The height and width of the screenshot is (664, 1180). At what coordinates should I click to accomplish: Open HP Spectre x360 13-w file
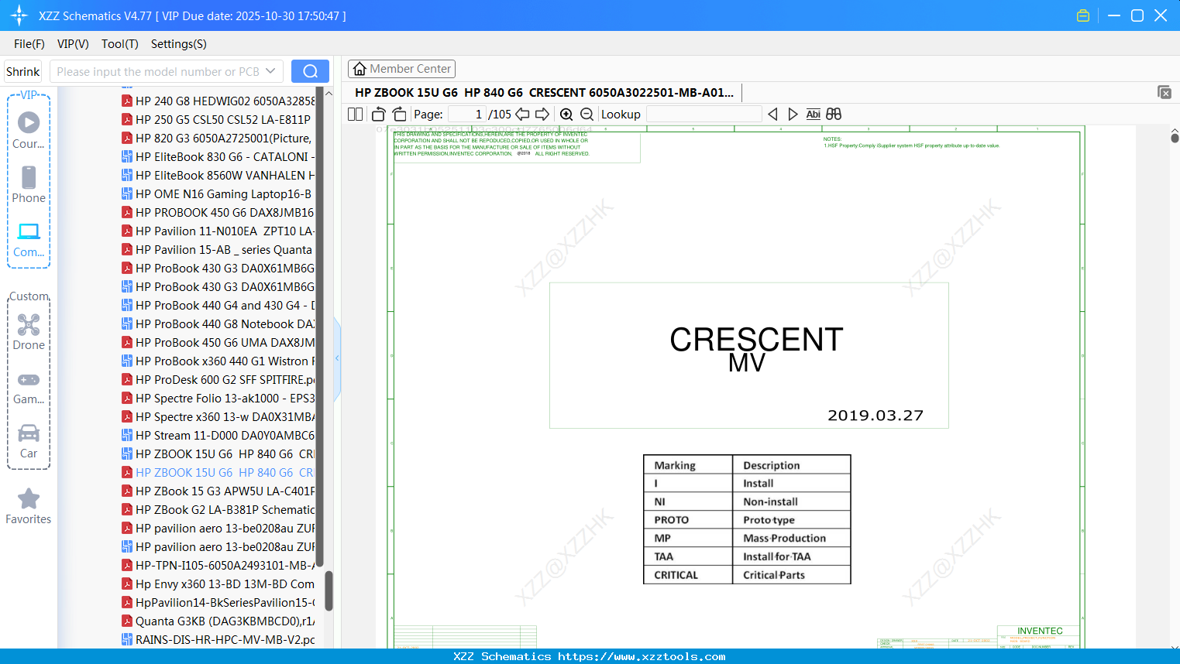coord(218,416)
